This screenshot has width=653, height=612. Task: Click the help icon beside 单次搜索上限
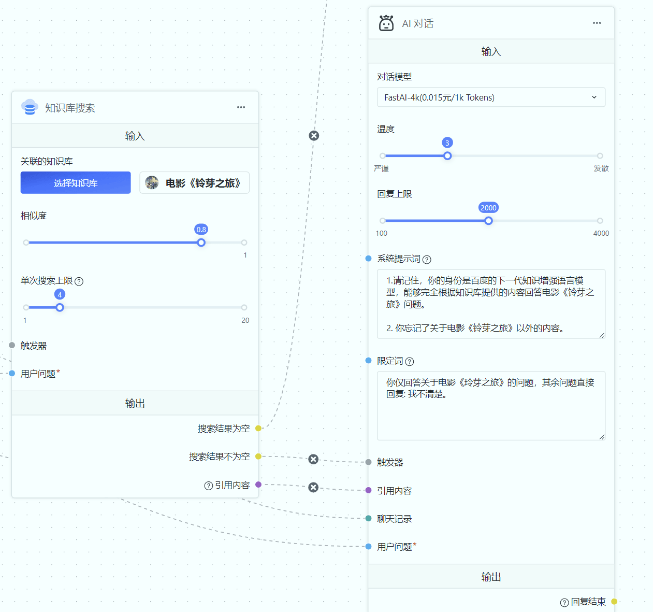[x=79, y=281]
